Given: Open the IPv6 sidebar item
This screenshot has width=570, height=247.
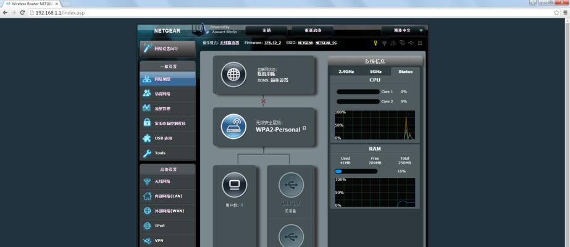Looking at the screenshot, I should tap(167, 226).
